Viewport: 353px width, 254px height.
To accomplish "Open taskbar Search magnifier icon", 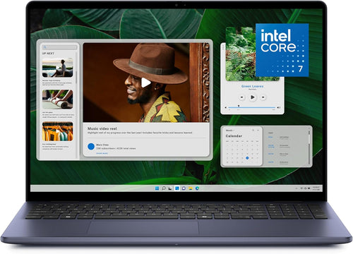I will [x=164, y=188].
